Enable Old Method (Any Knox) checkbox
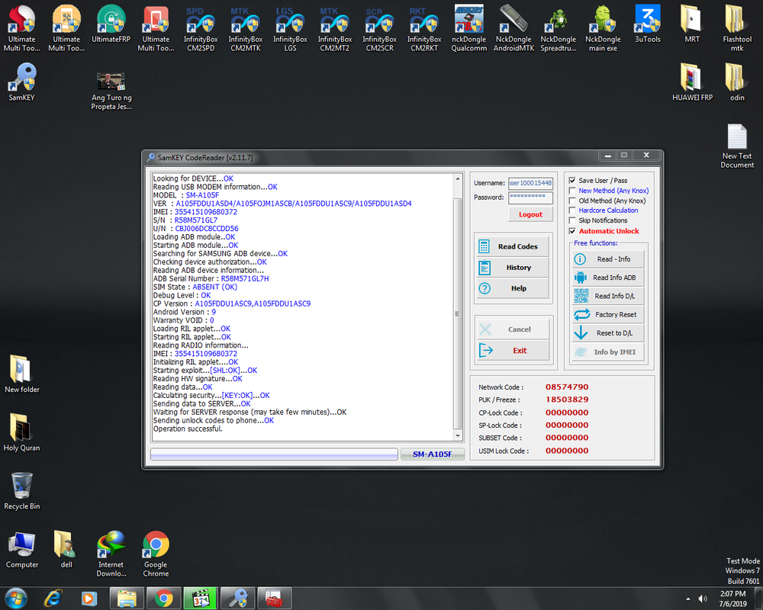Image resolution: width=763 pixels, height=610 pixels. (x=572, y=201)
